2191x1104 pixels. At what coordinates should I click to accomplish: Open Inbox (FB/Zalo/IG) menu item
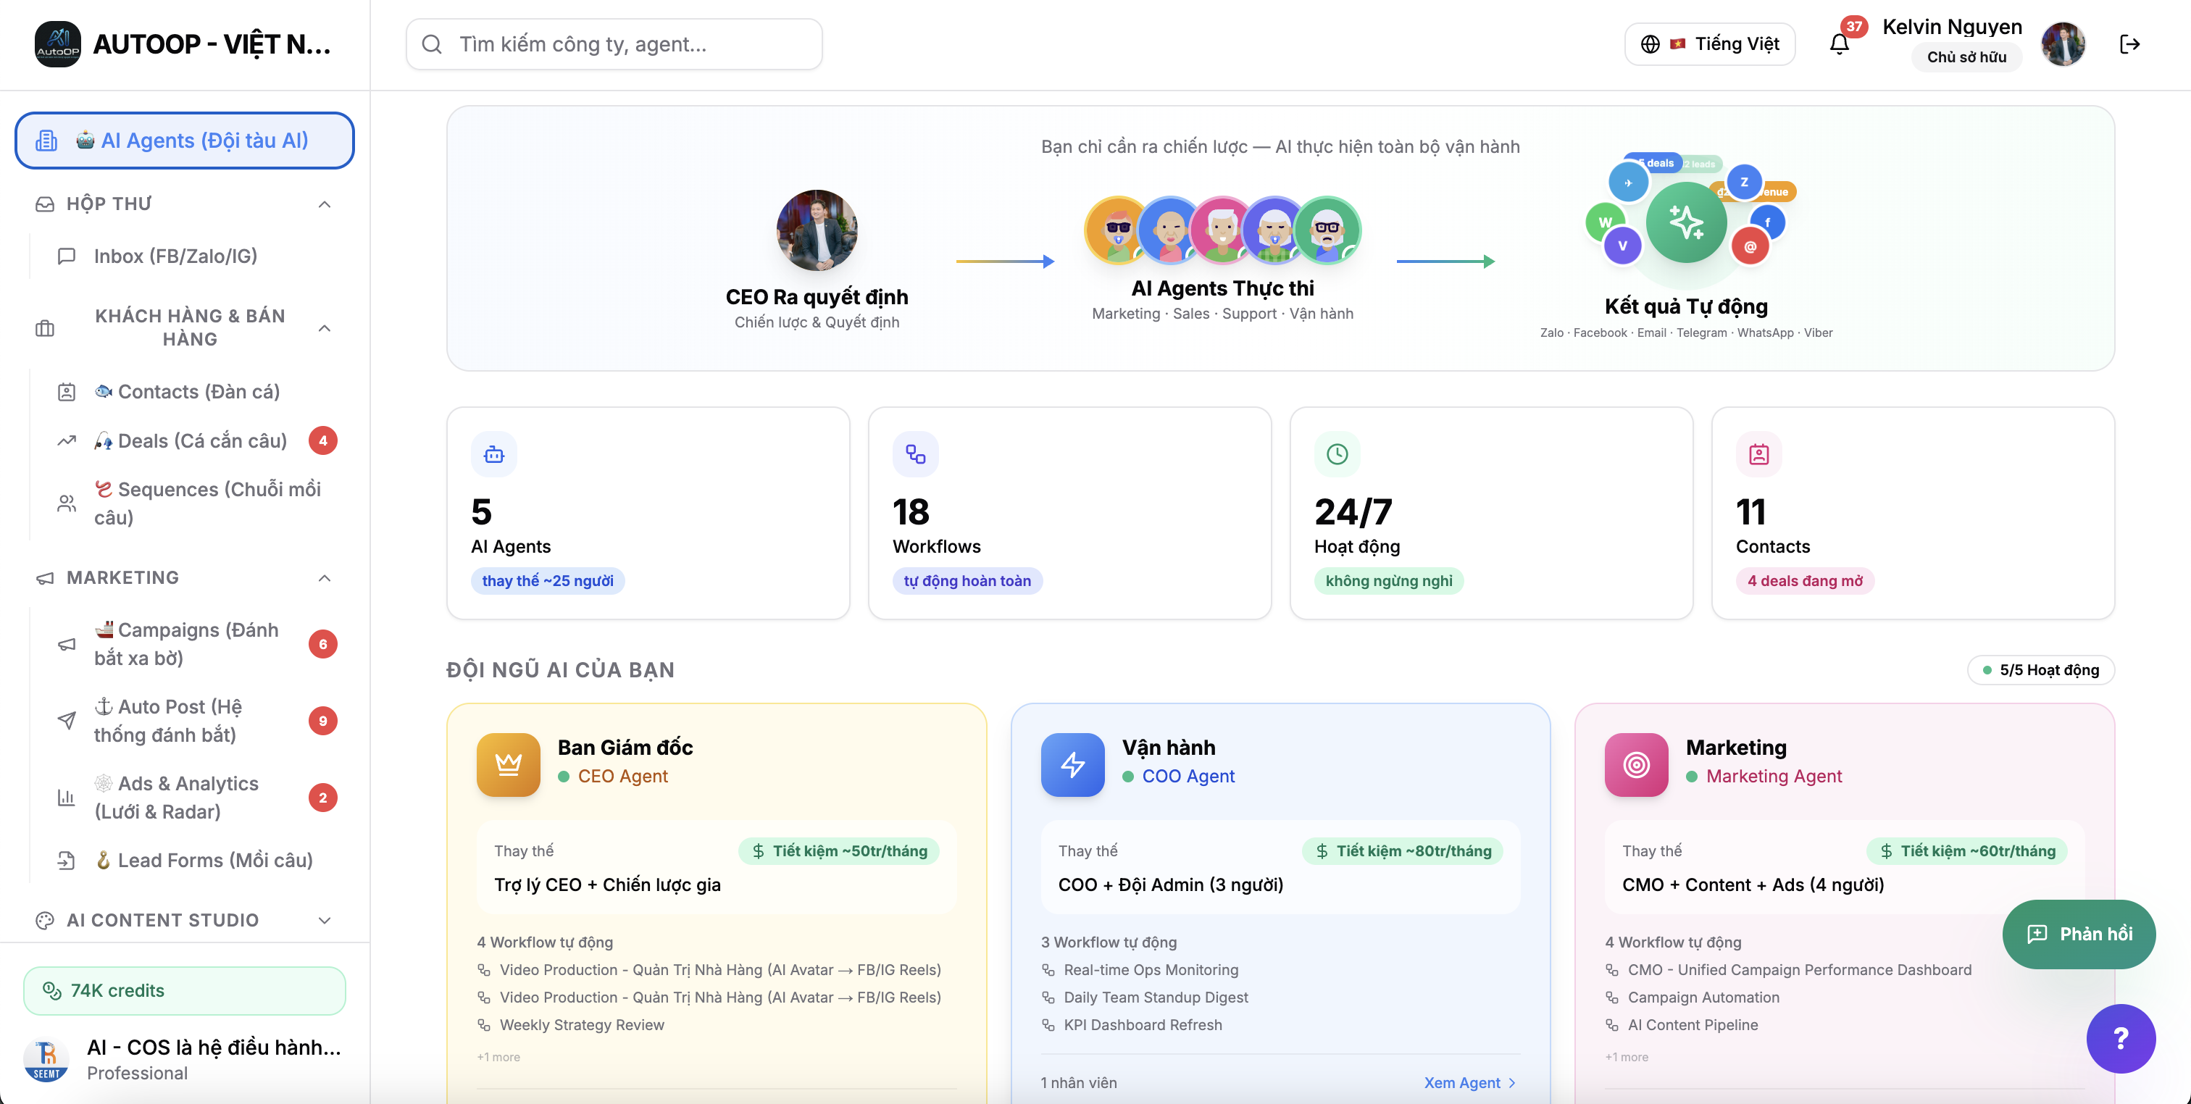click(175, 256)
